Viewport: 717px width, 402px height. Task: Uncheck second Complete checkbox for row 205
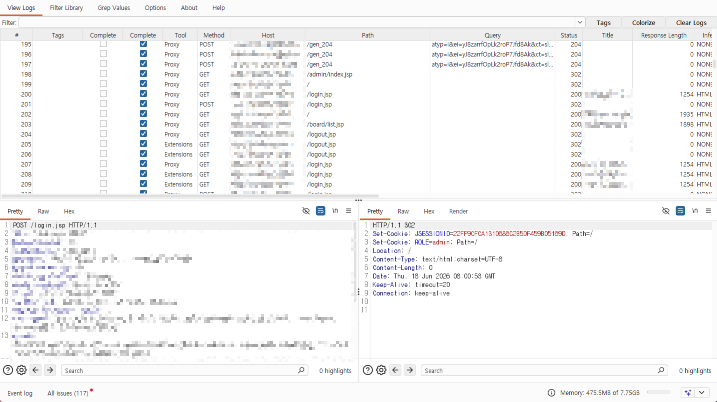143,144
